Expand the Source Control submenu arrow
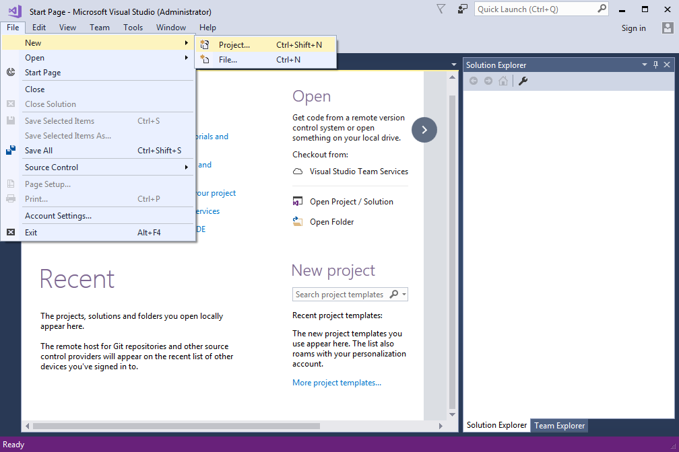Viewport: 679px width, 452px height. click(186, 167)
